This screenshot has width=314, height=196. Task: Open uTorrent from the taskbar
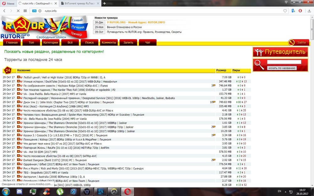tap(60, 192)
